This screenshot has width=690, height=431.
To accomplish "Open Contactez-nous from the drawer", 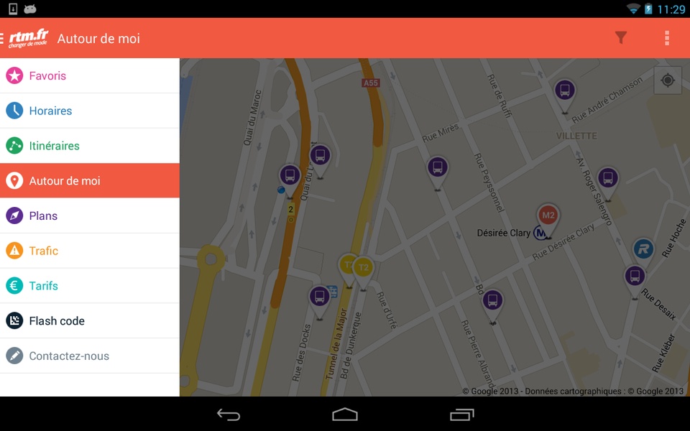I will pos(90,356).
